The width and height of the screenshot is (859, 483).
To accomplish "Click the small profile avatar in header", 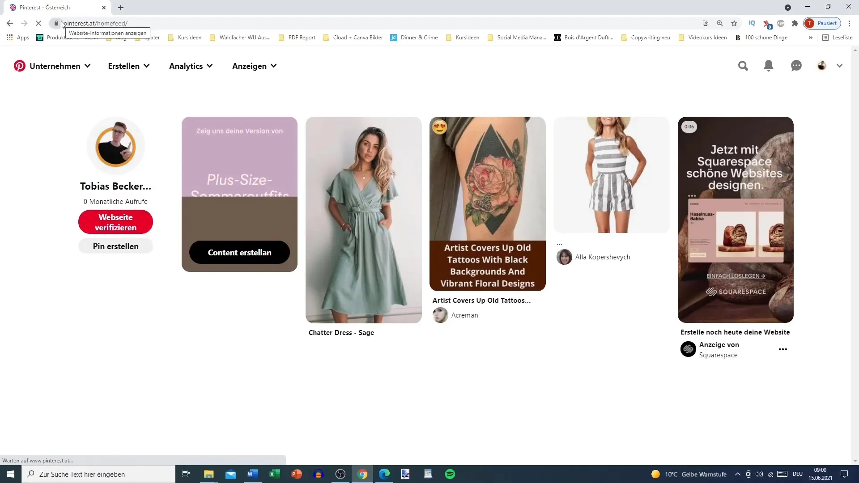I will (x=822, y=66).
